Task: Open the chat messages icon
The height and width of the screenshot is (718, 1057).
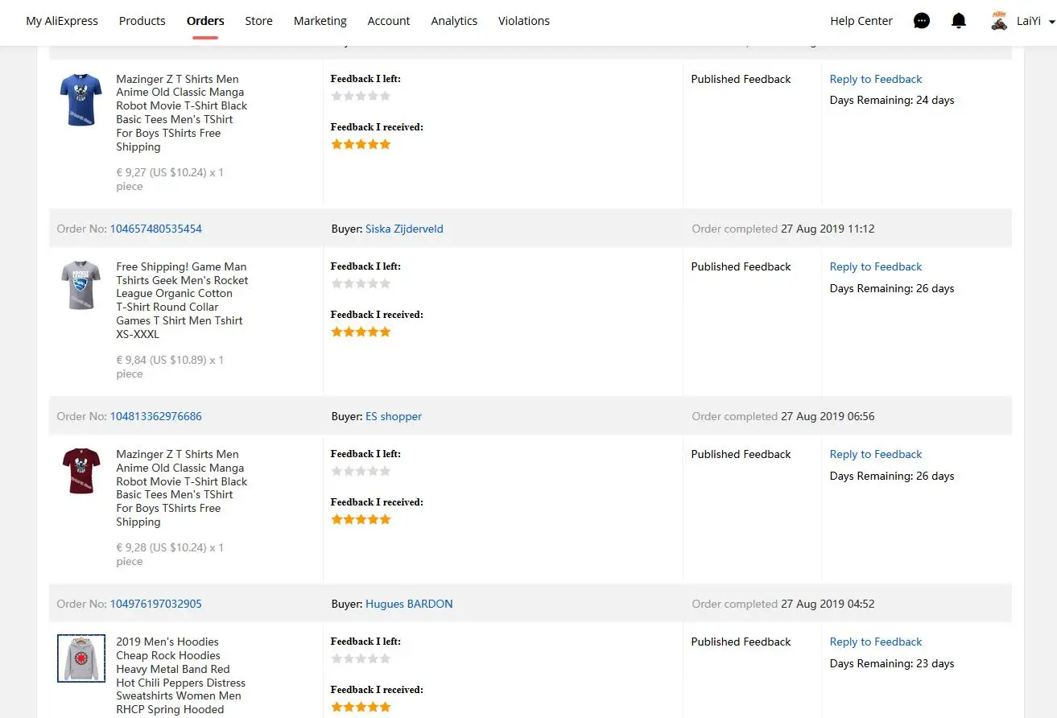Action: (x=922, y=21)
